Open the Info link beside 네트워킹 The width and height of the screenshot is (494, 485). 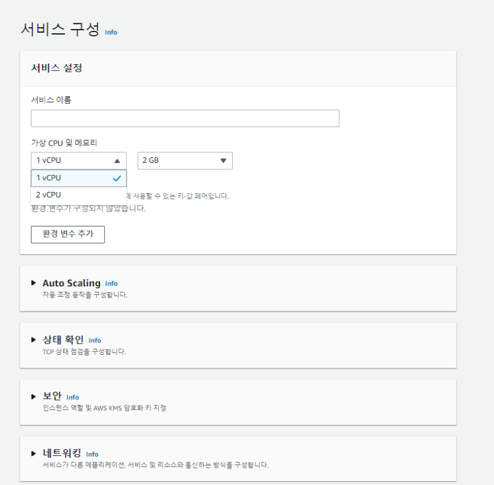[x=92, y=454]
